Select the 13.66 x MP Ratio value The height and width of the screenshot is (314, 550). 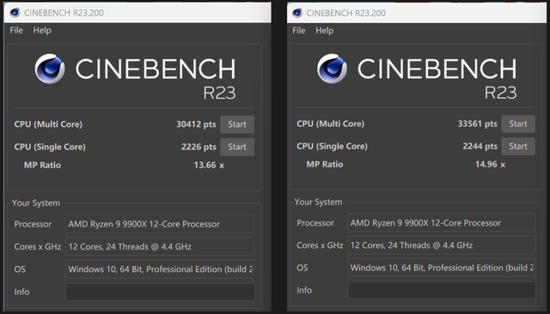pos(209,166)
